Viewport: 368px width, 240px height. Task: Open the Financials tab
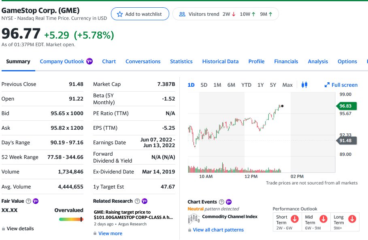tap(286, 61)
